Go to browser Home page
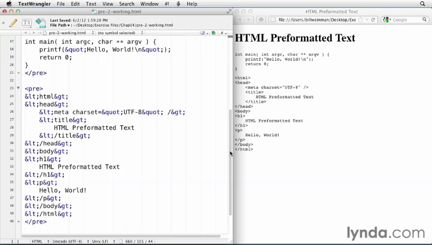This screenshot has width=432, height=245. 261,20
